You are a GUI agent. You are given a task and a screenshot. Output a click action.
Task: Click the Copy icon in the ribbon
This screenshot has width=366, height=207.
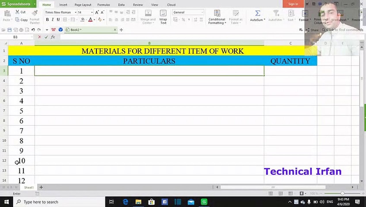pos(18,20)
